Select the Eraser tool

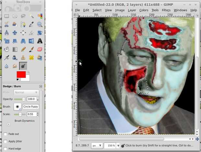pyautogui.click(x=40, y=49)
